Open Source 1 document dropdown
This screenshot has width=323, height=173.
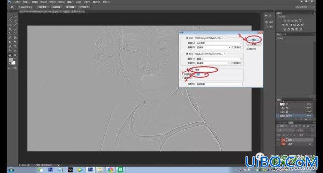(x=210, y=38)
